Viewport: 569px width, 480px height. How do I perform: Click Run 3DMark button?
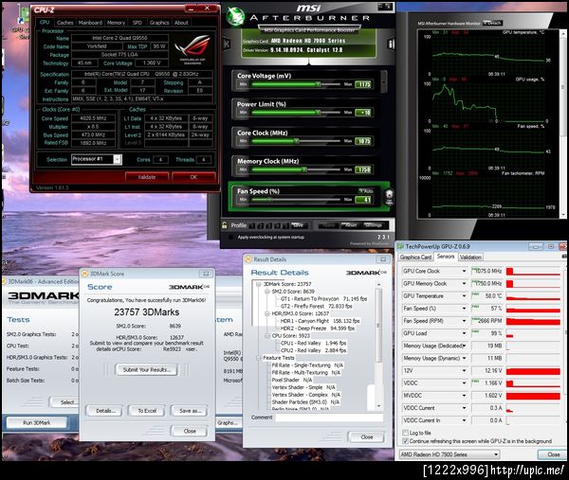37,422
